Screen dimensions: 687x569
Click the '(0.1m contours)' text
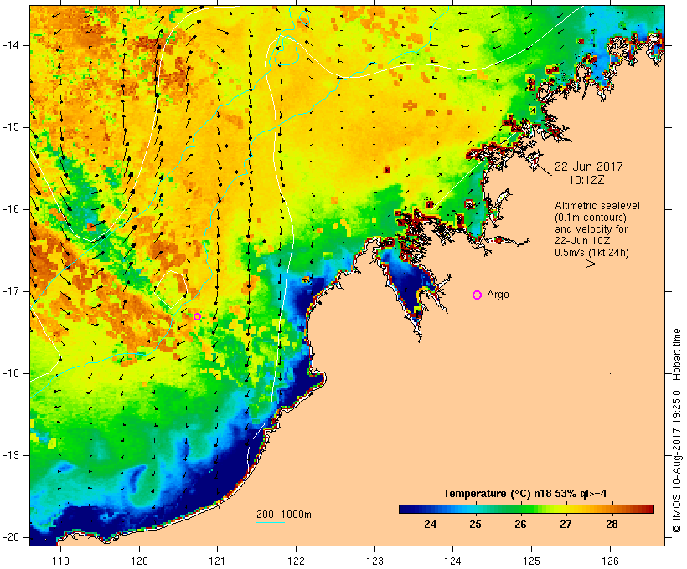click(x=590, y=218)
